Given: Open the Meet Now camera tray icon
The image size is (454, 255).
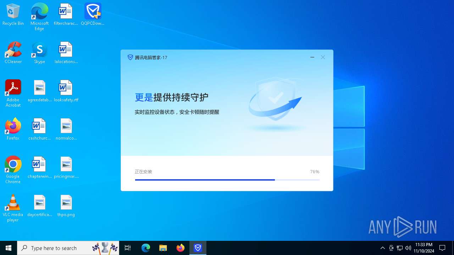Looking at the screenshot, I should [391, 248].
